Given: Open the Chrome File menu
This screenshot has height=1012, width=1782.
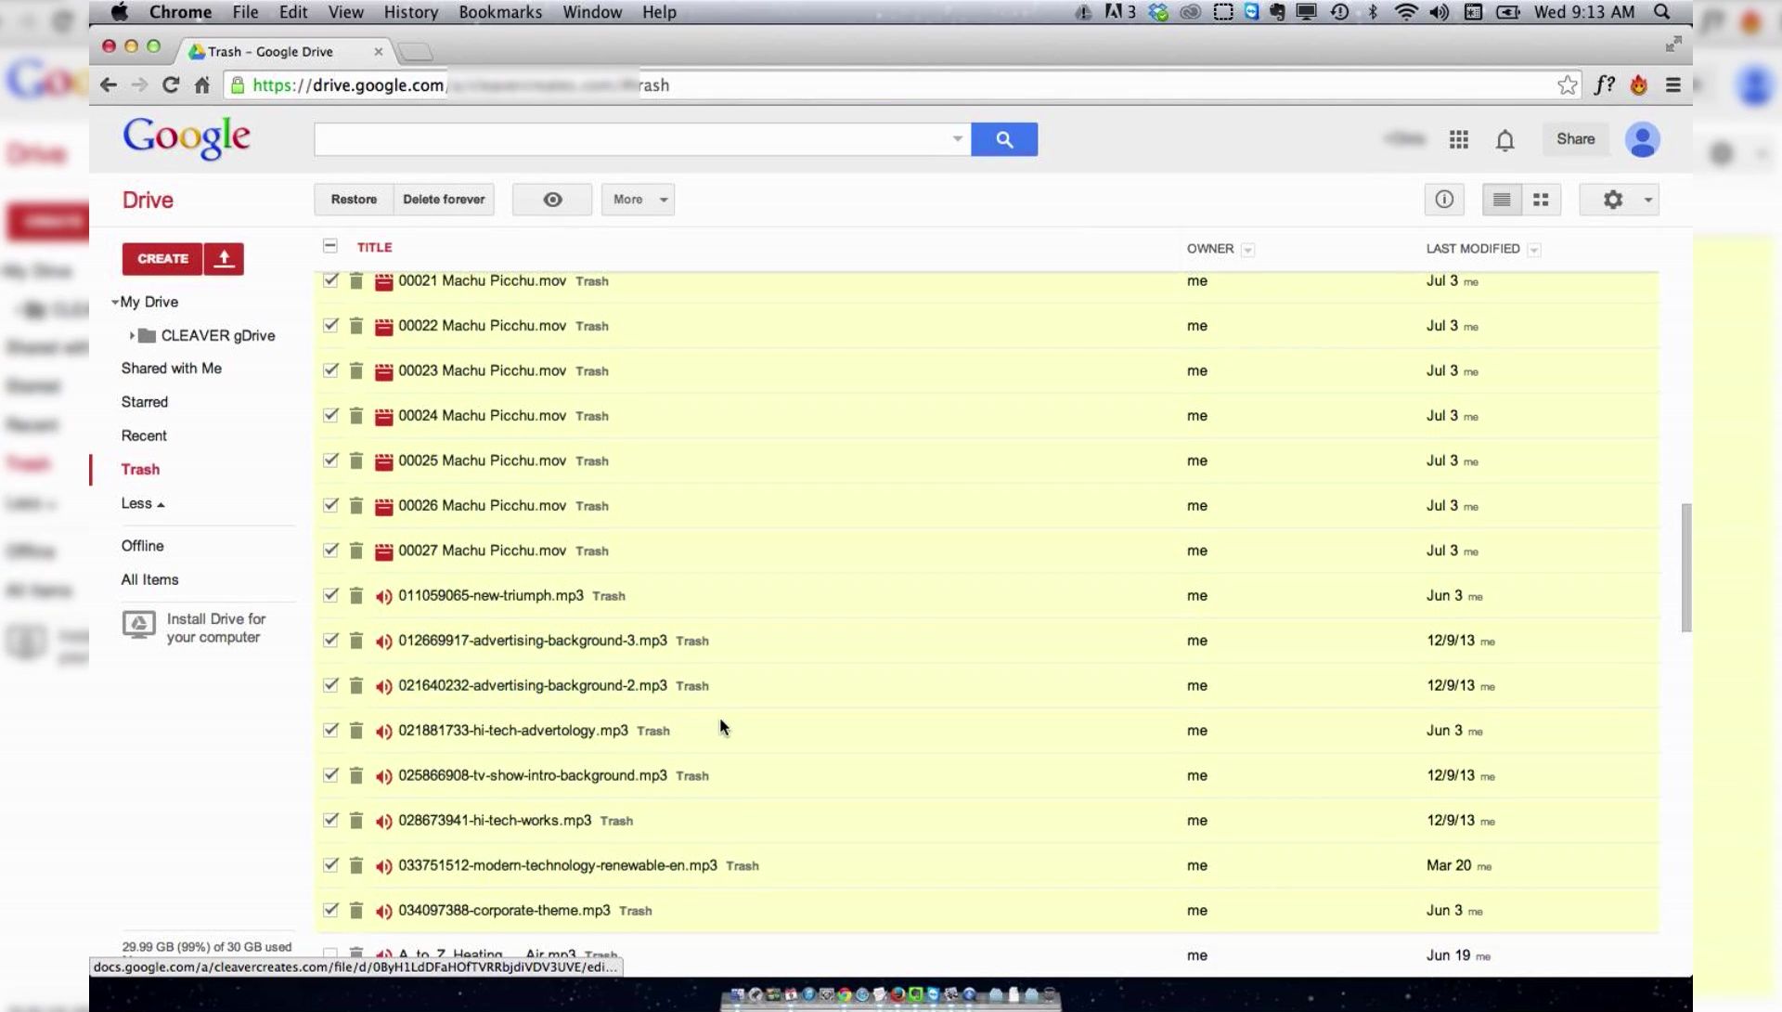Looking at the screenshot, I should coord(245,12).
